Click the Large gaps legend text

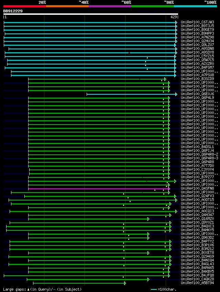tap(42, 289)
